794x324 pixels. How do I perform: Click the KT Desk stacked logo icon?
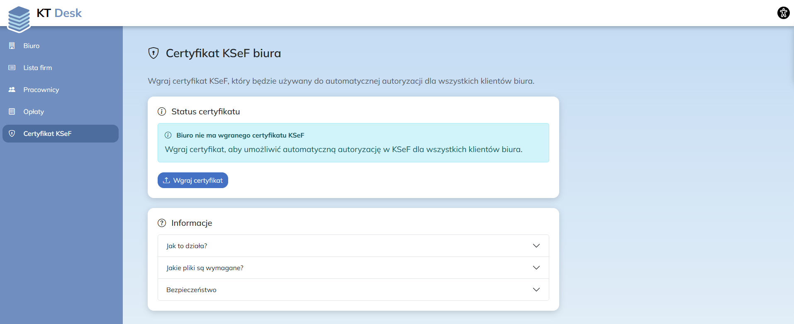pyautogui.click(x=19, y=19)
